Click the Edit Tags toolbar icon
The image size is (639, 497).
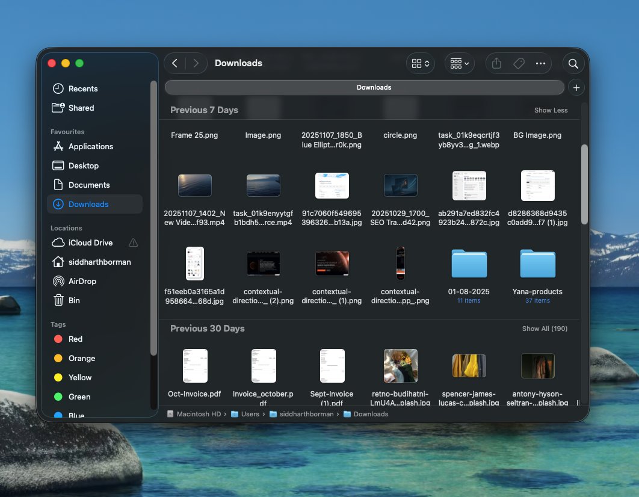519,63
